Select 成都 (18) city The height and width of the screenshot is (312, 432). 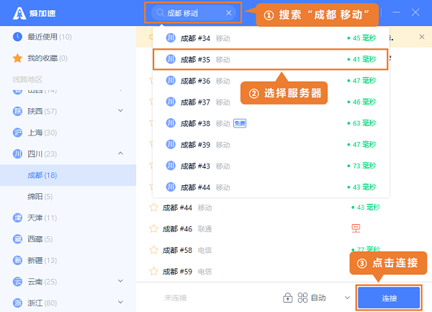(x=68, y=175)
